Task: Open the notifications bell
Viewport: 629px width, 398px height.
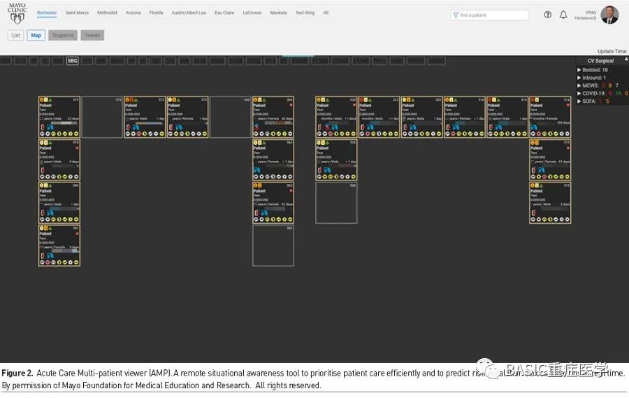Action: 563,15
